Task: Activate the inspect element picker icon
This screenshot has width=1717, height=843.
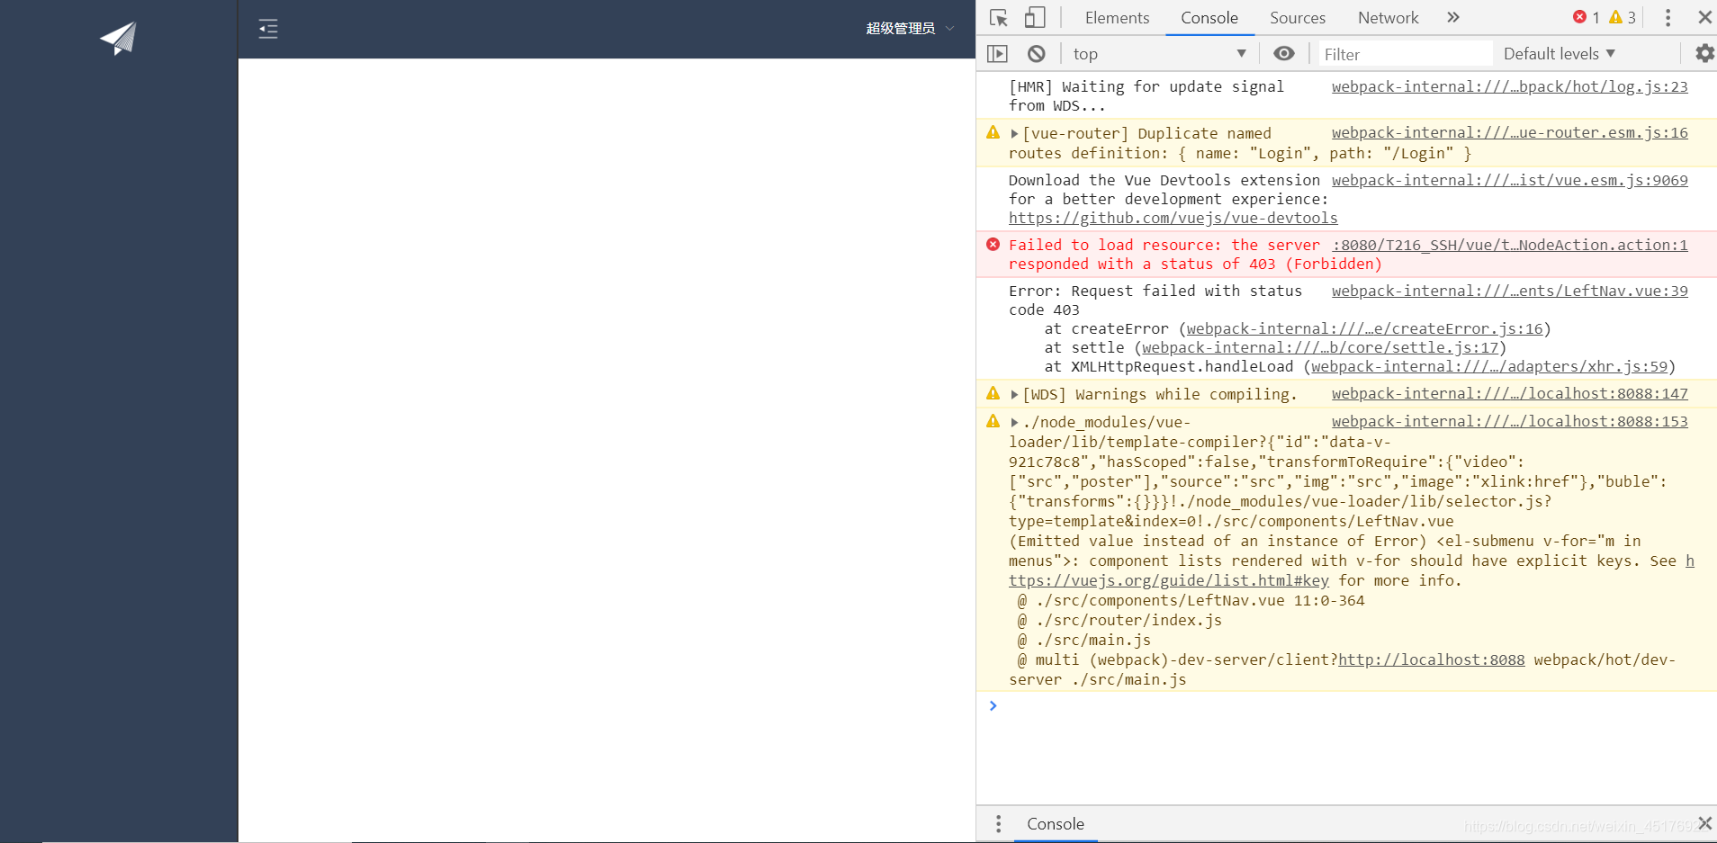Action: (999, 18)
